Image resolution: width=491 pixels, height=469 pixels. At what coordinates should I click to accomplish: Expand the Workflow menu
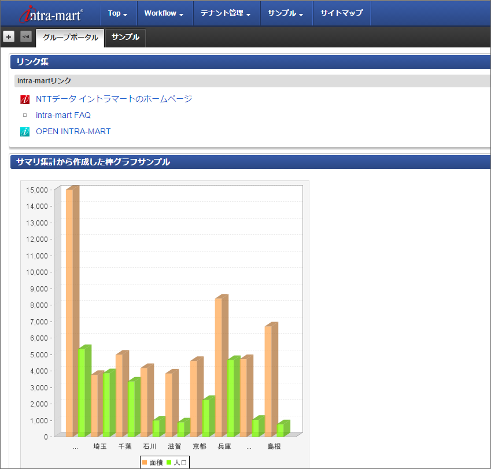[164, 13]
